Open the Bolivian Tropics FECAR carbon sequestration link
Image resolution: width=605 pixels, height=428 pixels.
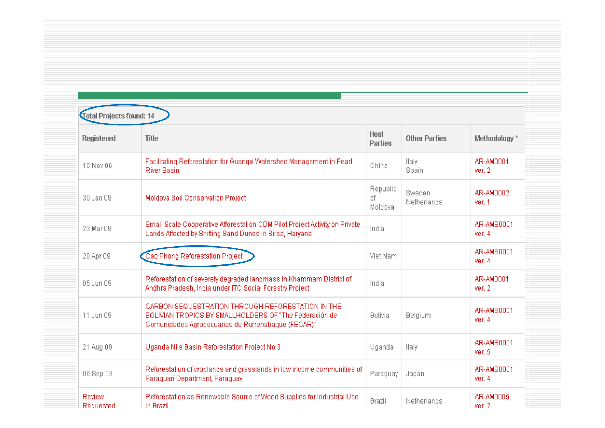(x=243, y=316)
